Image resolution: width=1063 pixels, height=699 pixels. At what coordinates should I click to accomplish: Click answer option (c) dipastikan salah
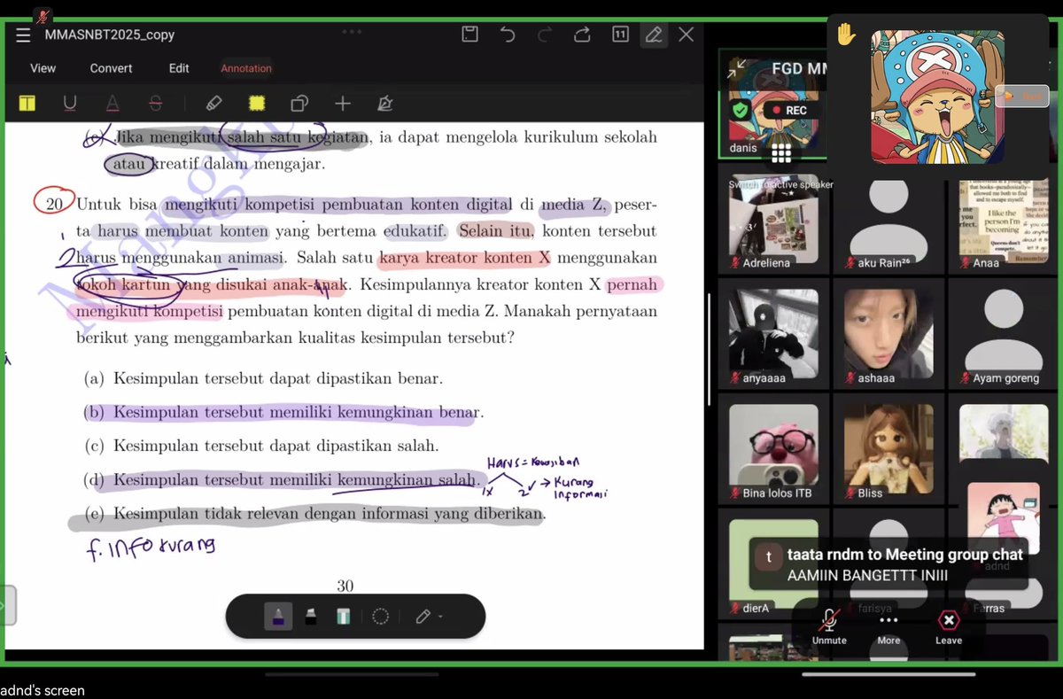pos(261,446)
